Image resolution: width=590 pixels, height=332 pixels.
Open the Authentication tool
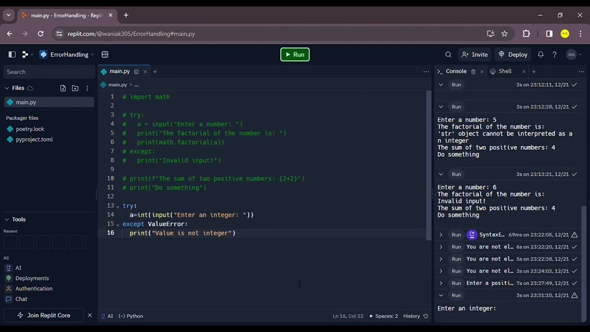(x=34, y=289)
